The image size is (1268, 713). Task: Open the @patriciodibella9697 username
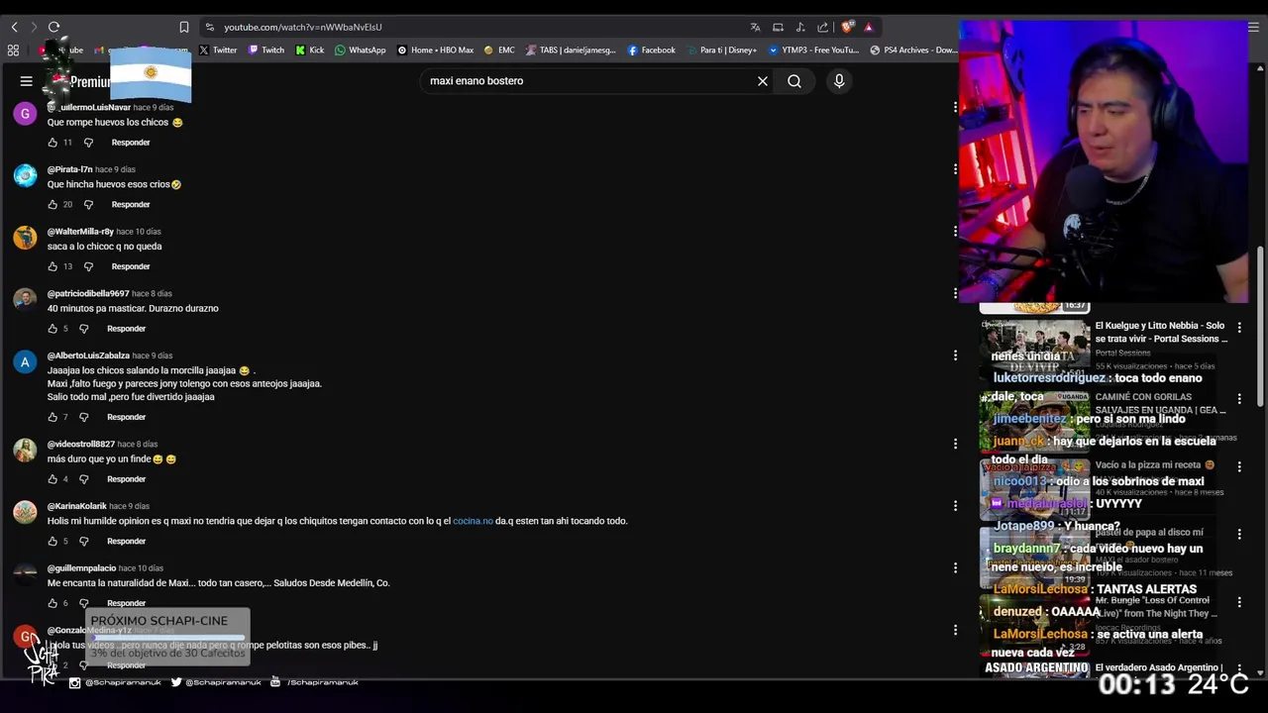[x=88, y=294]
